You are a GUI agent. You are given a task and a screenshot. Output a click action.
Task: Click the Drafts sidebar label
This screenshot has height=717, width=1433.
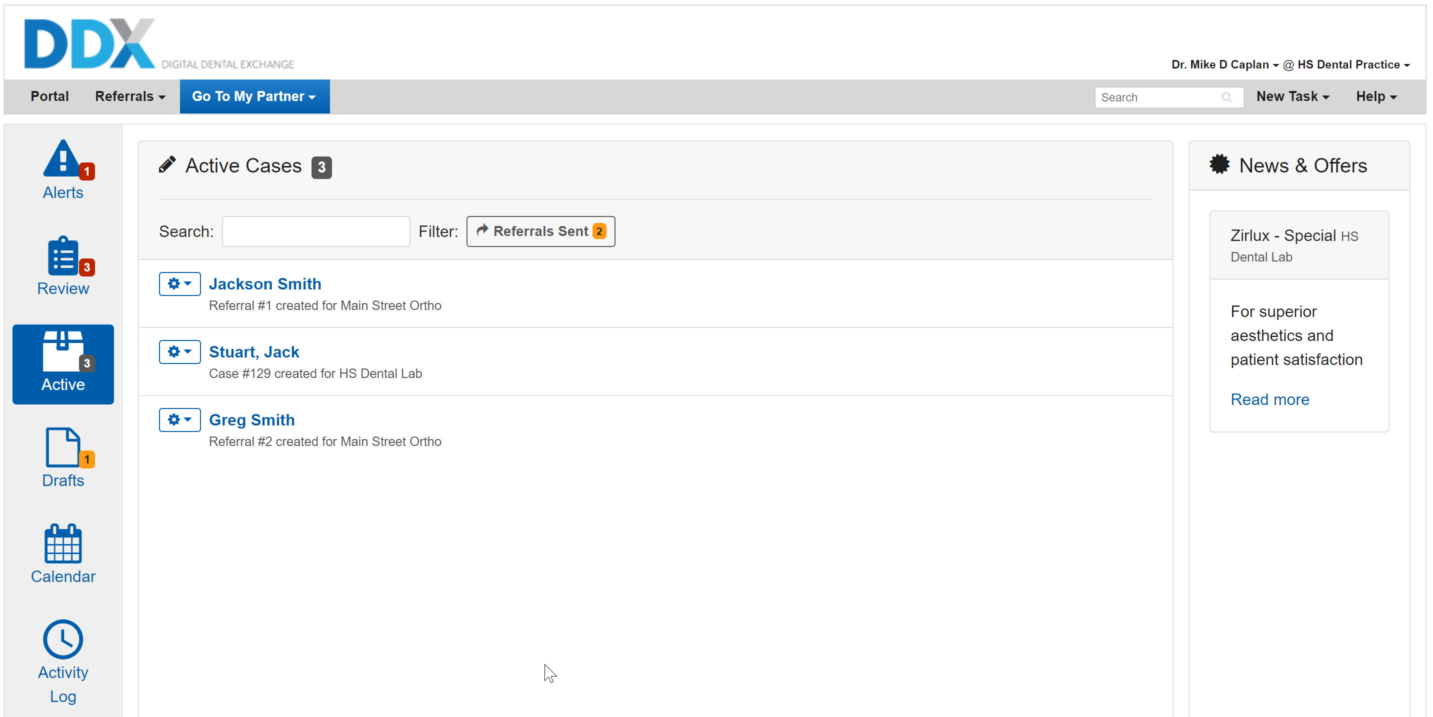[63, 480]
